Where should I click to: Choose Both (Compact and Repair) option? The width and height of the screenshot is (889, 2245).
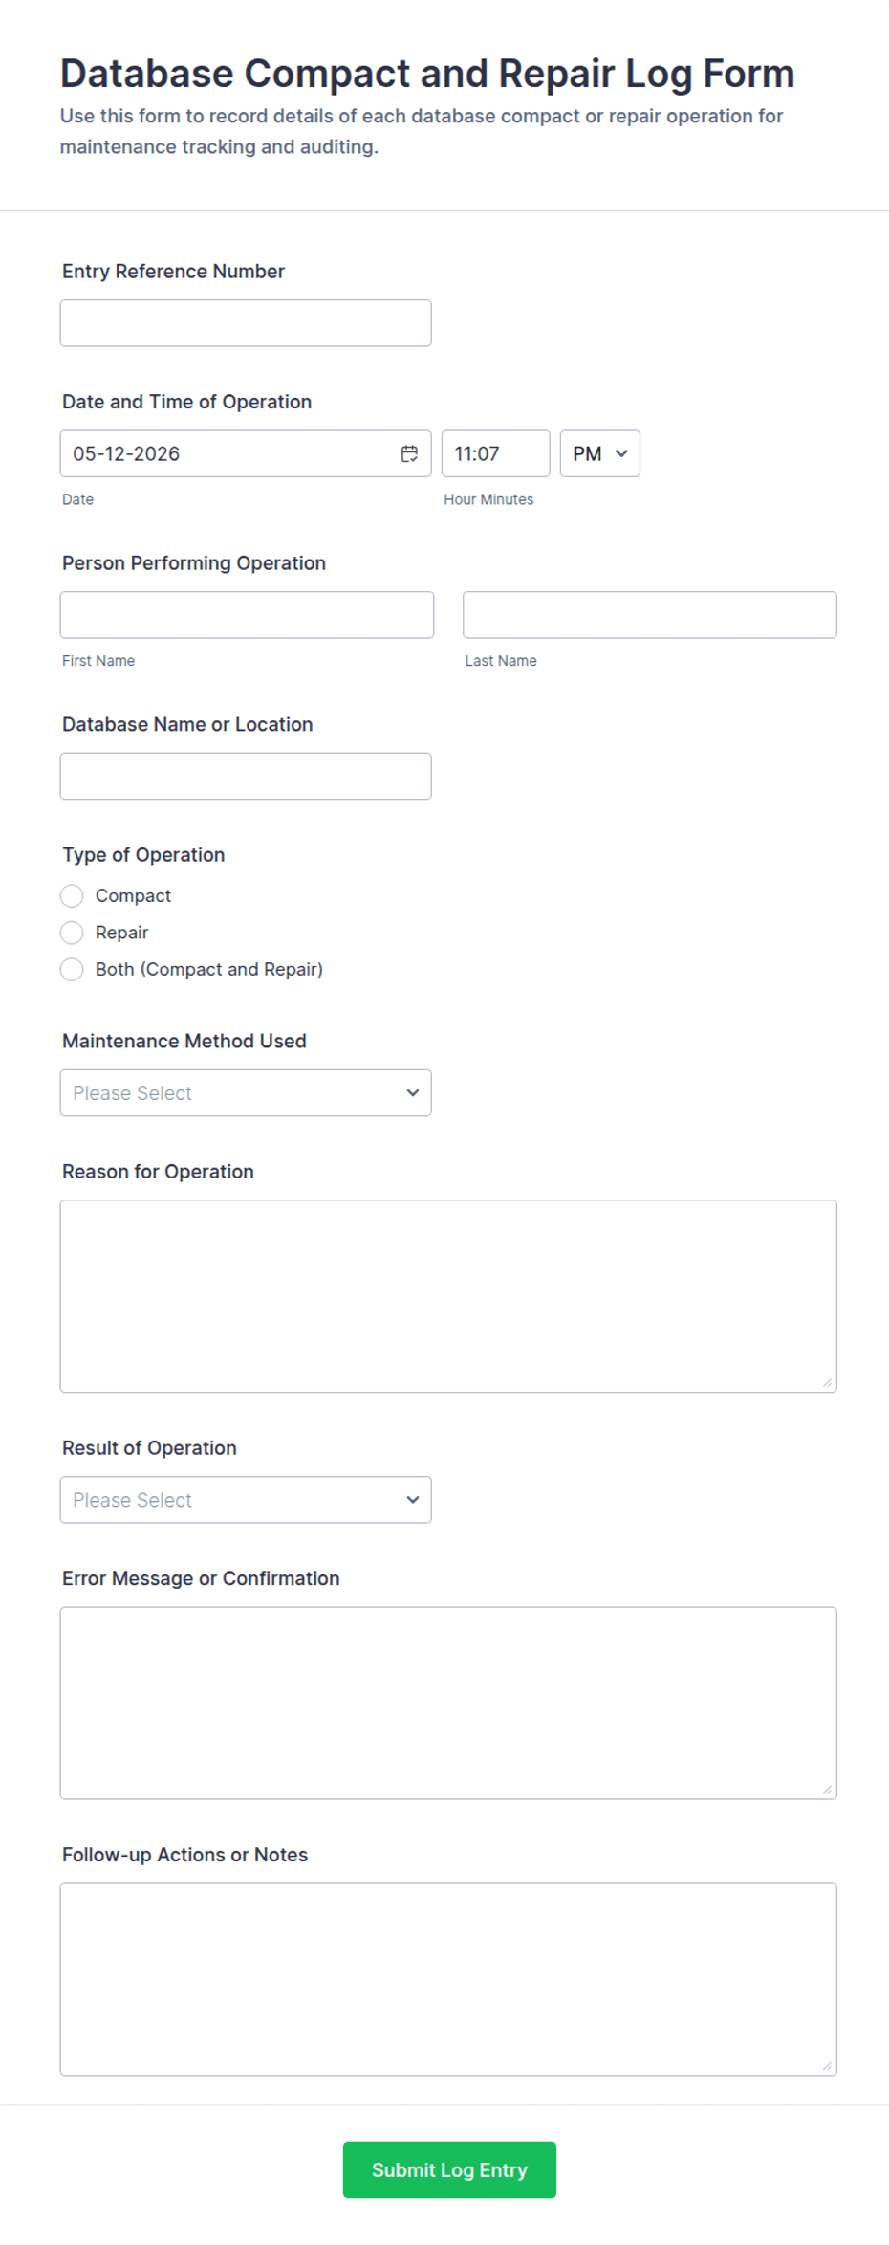(72, 969)
